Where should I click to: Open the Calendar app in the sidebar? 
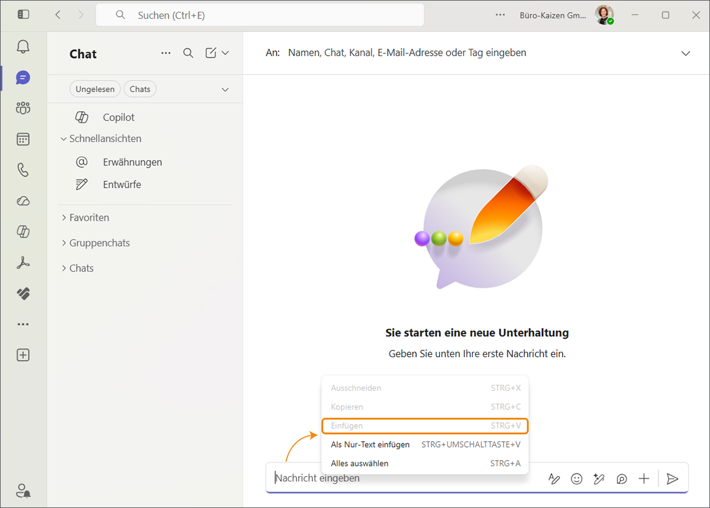click(23, 139)
